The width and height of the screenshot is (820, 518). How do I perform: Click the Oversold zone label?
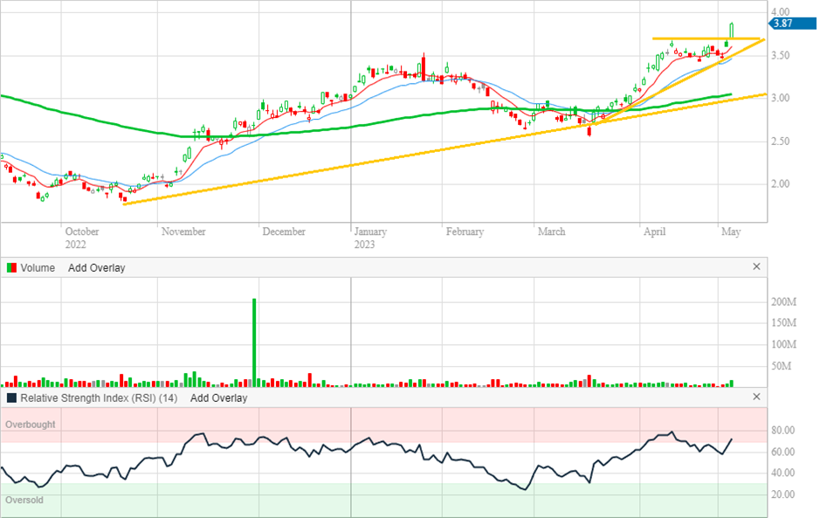[24, 501]
